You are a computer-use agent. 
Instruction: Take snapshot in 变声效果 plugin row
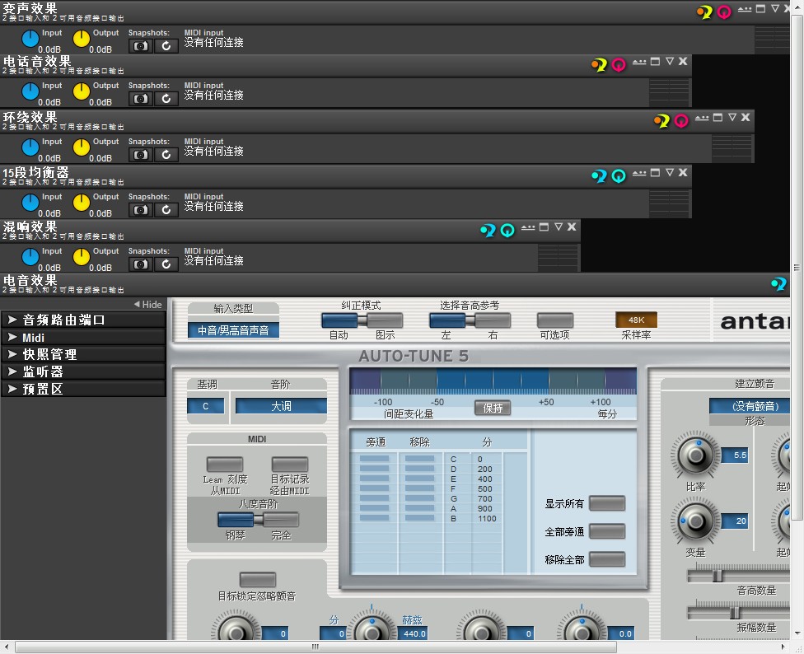[x=141, y=46]
